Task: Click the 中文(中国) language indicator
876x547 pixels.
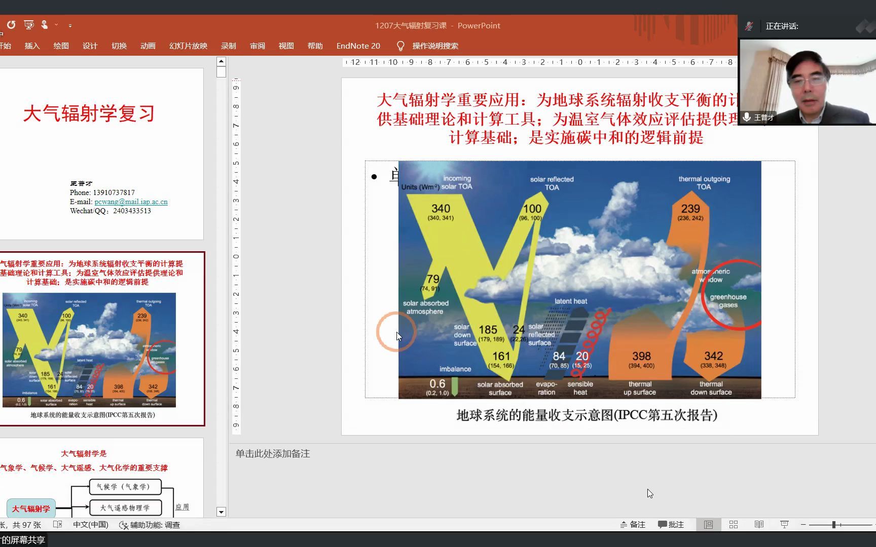Action: coord(91,525)
